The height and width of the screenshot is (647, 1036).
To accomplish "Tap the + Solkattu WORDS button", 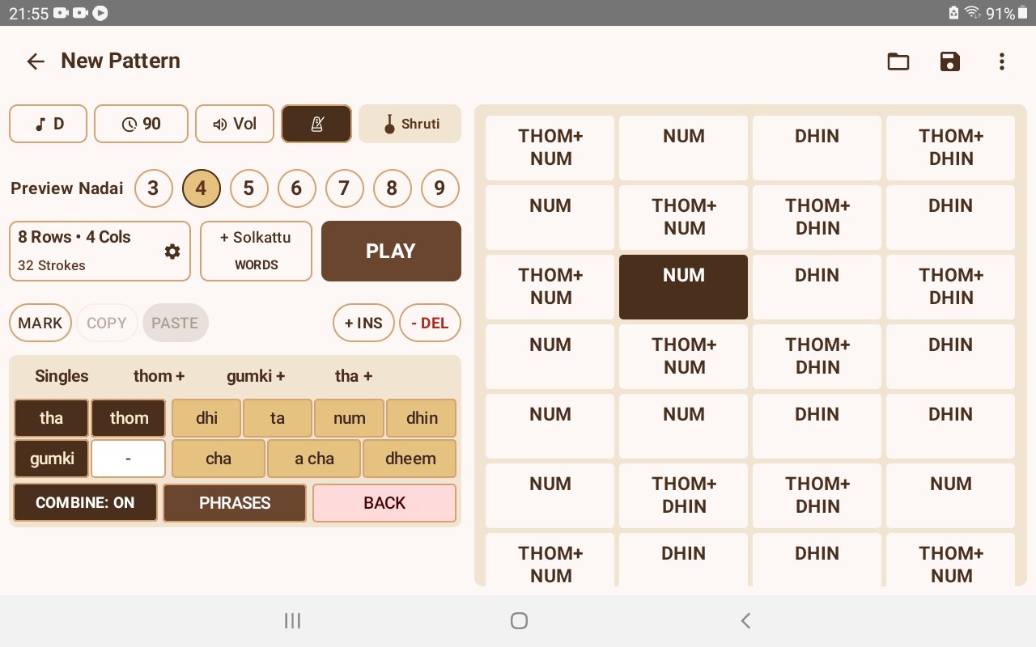I will [x=256, y=252].
